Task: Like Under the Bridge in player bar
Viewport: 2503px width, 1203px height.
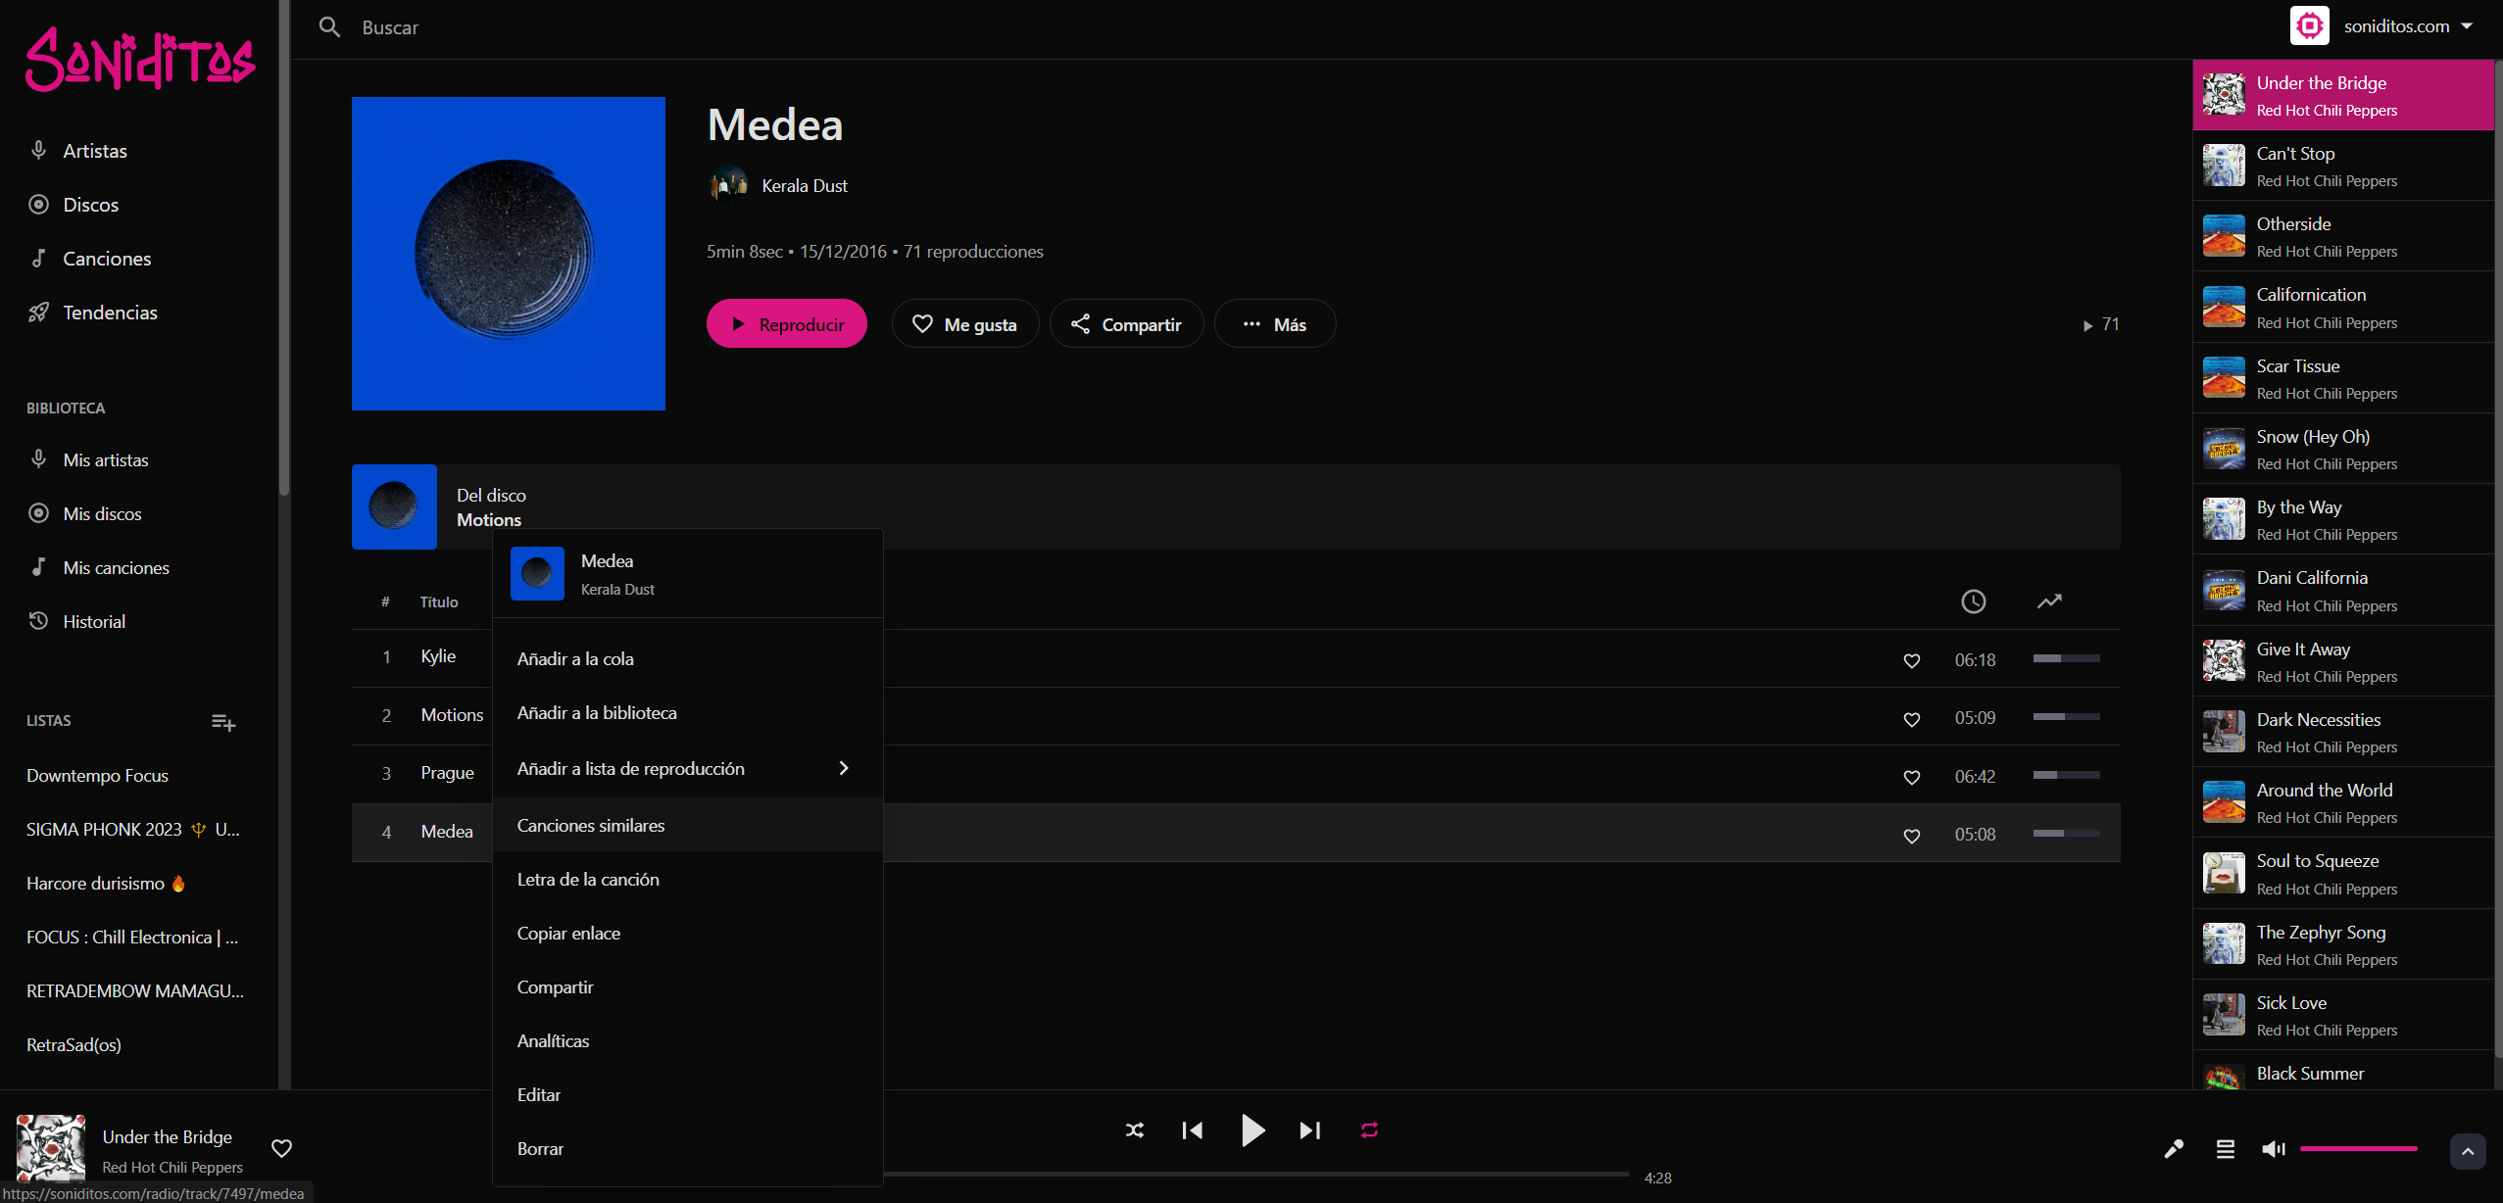Action: [281, 1148]
